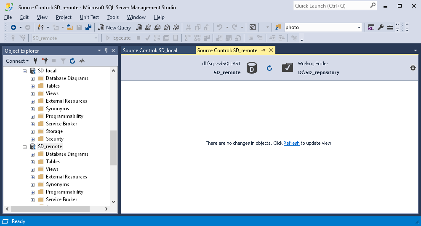
Task: Pin the Object Explorer panel
Action: pos(107,51)
